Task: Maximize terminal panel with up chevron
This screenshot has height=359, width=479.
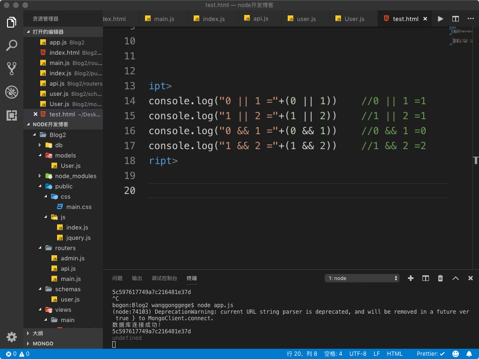Action: (455, 278)
